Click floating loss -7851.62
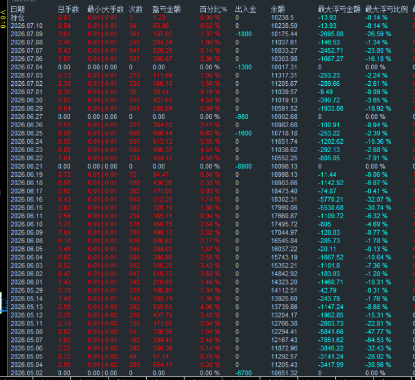Screen dimensions: 415x380 click(331, 340)
